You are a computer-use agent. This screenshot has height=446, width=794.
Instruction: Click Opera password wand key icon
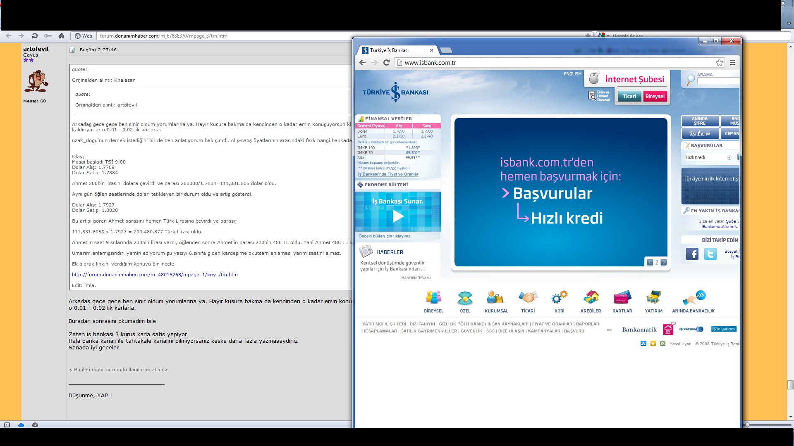click(48, 36)
